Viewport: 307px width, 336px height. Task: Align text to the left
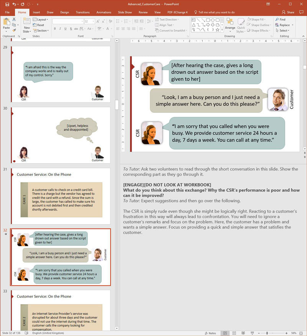118,28
